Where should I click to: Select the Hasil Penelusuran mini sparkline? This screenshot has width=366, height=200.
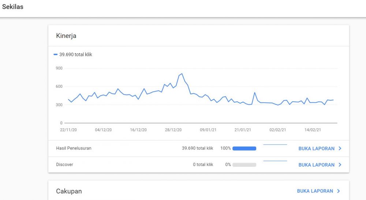(275, 145)
